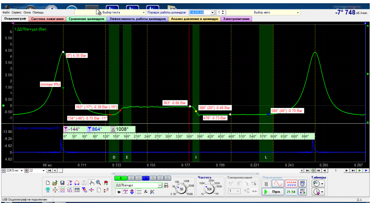Open the upper timer dropdown
Screen dimensions: 373x203
pos(322,184)
